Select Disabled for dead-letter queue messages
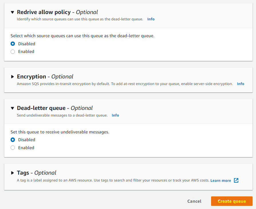The width and height of the screenshot is (256, 209). (x=12, y=140)
